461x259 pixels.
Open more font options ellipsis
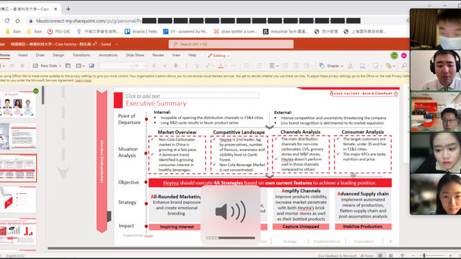coord(234,66)
